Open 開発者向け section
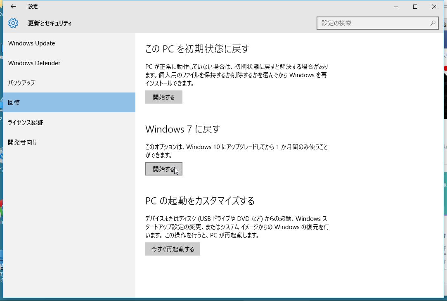This screenshot has height=301, width=447. pos(69,142)
